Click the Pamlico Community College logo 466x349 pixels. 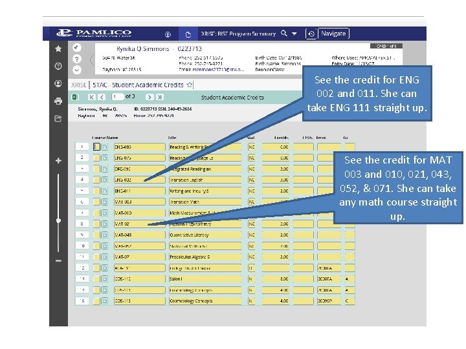tap(94, 33)
